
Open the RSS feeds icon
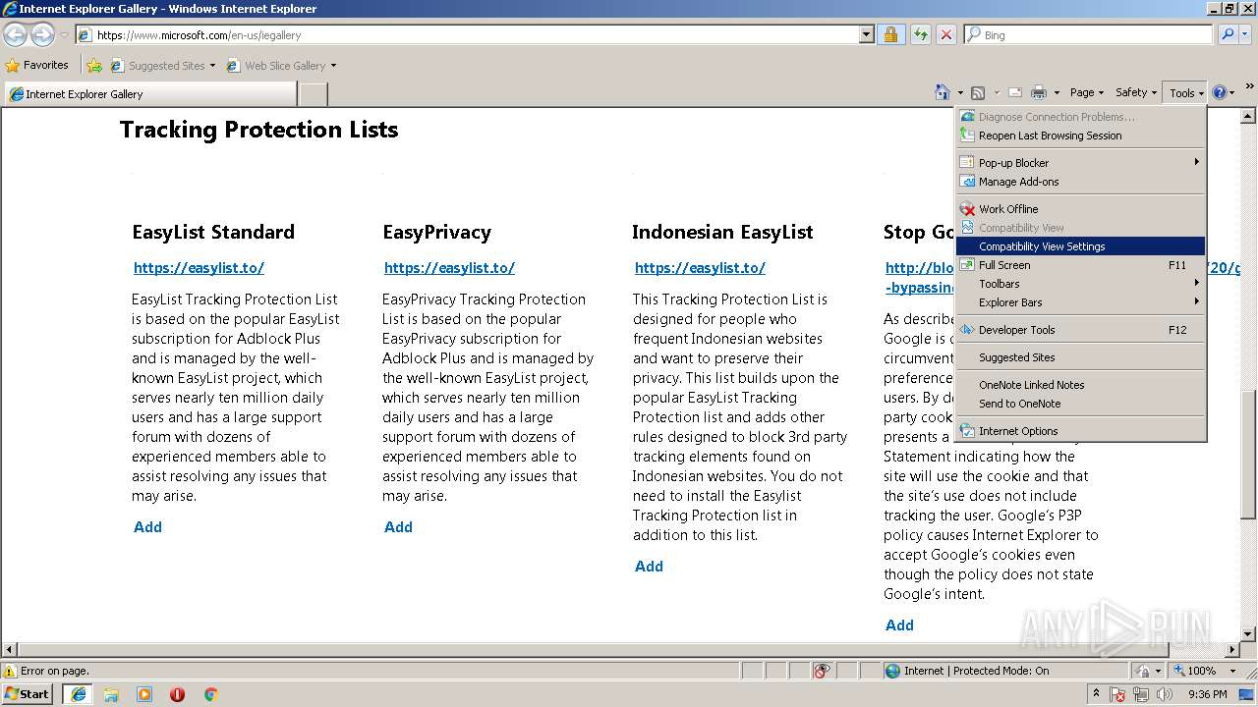(x=978, y=92)
